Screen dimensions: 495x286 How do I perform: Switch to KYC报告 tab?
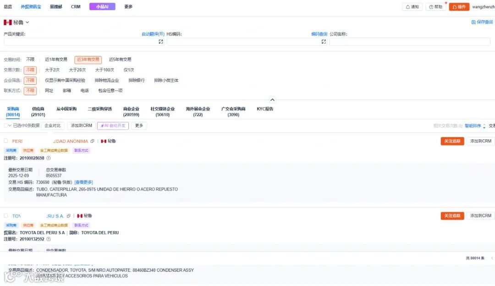tap(265, 109)
